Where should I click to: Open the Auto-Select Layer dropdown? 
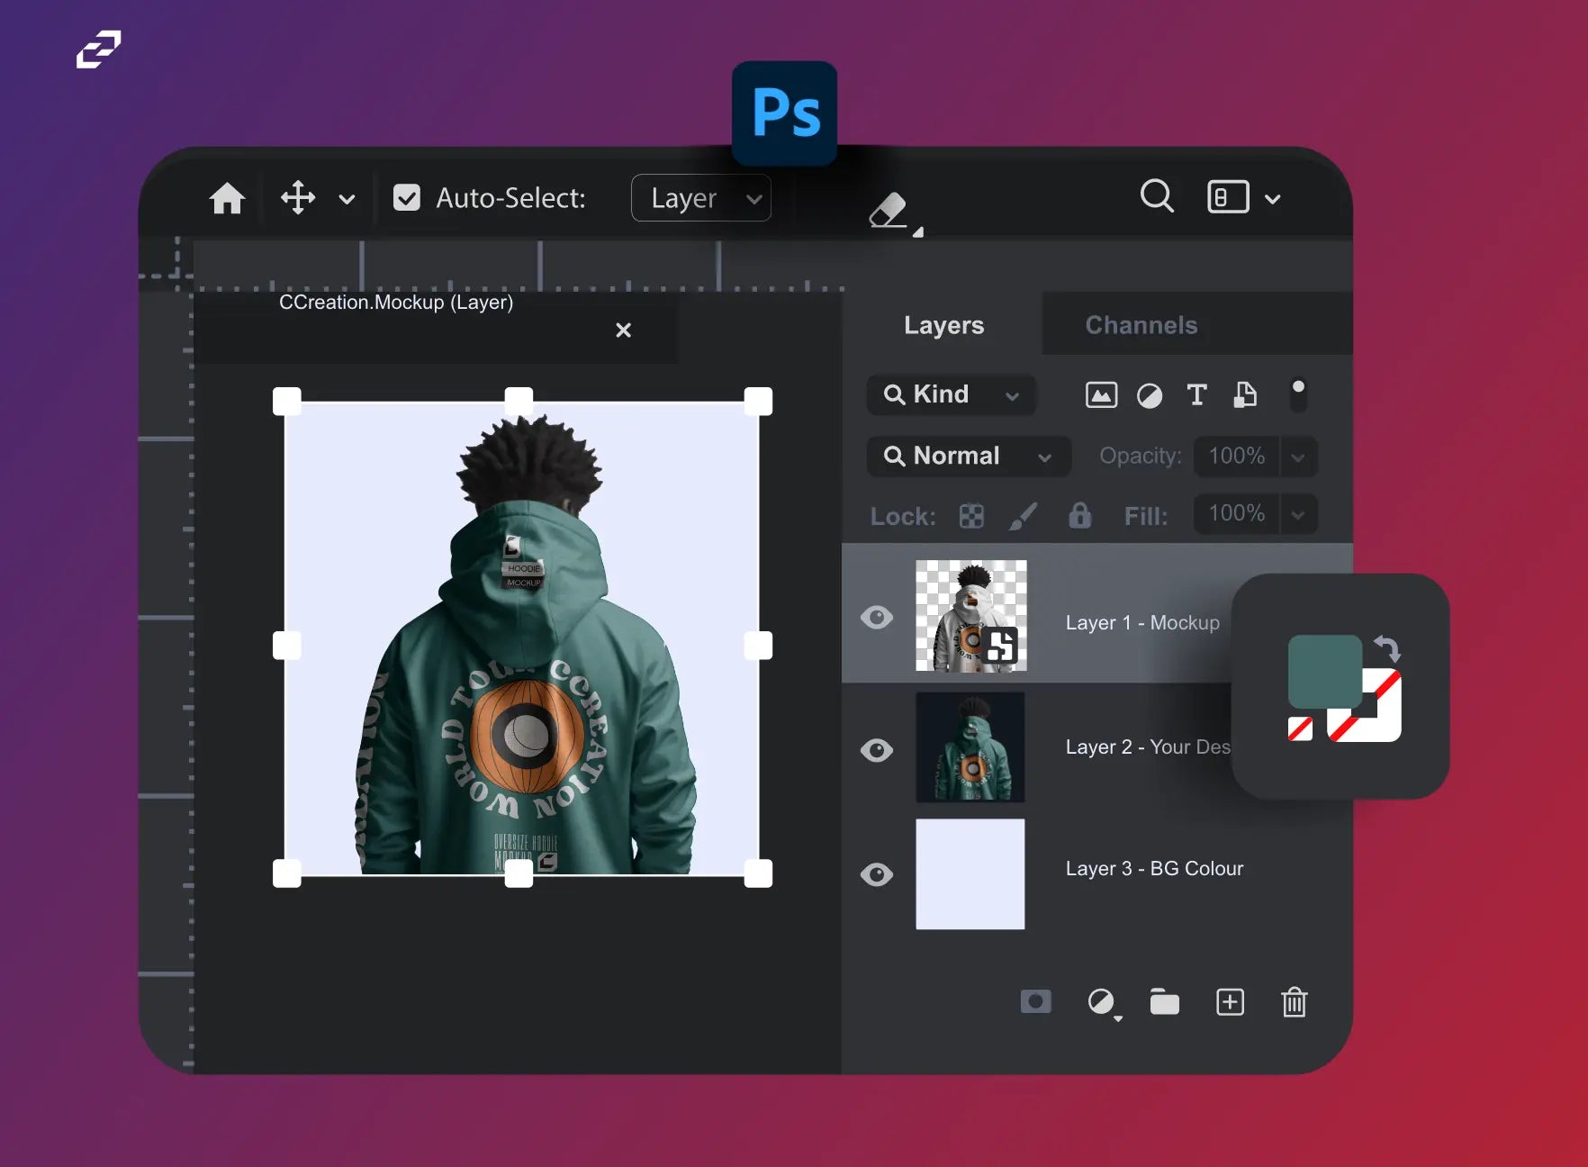click(x=701, y=198)
